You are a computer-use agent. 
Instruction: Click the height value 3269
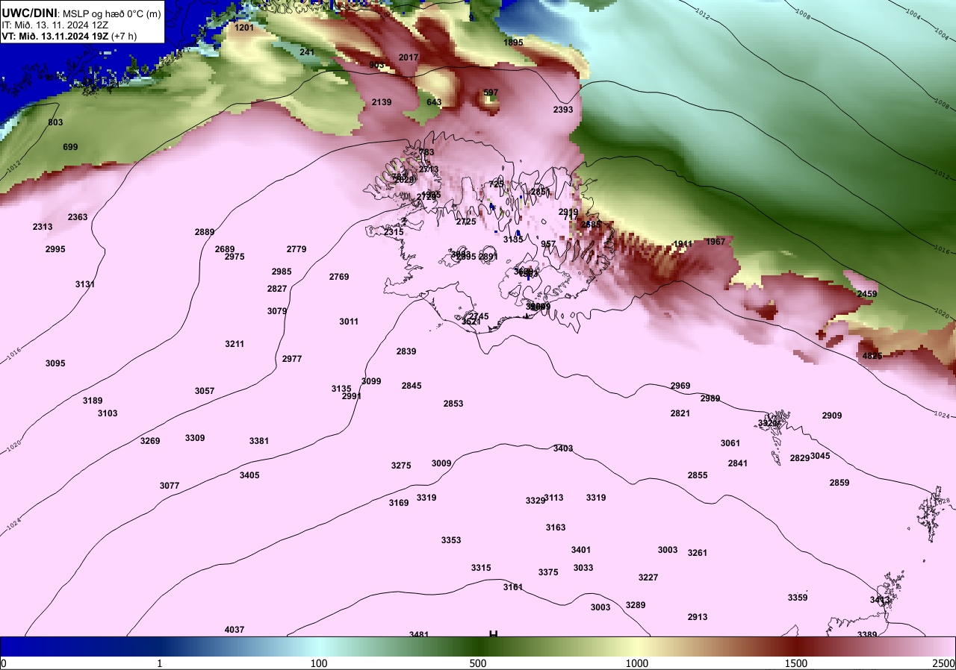click(x=150, y=441)
